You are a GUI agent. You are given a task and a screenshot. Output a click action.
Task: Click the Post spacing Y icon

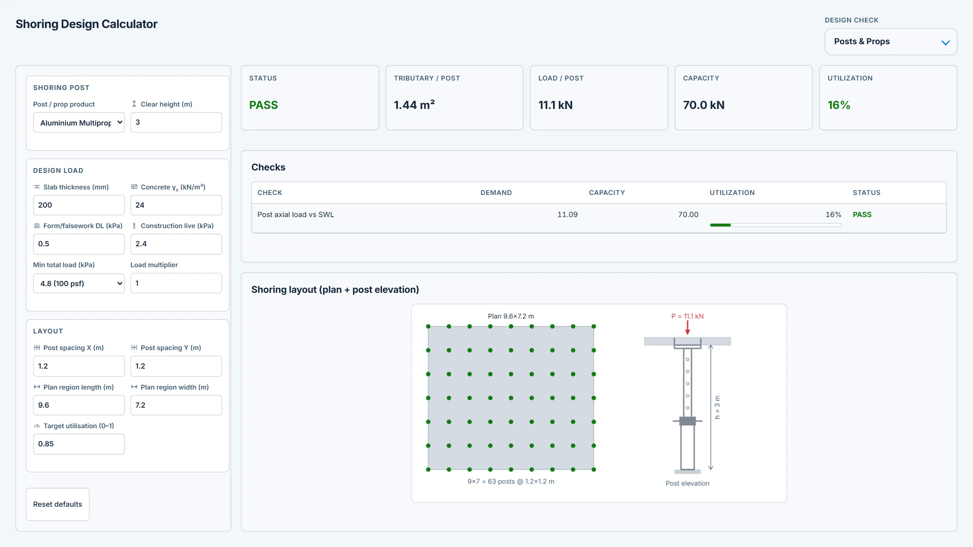click(x=134, y=347)
